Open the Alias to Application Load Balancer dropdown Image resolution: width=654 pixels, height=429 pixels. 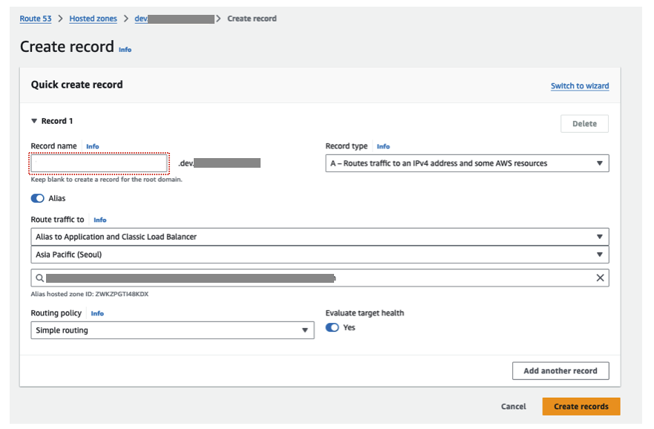pos(319,237)
